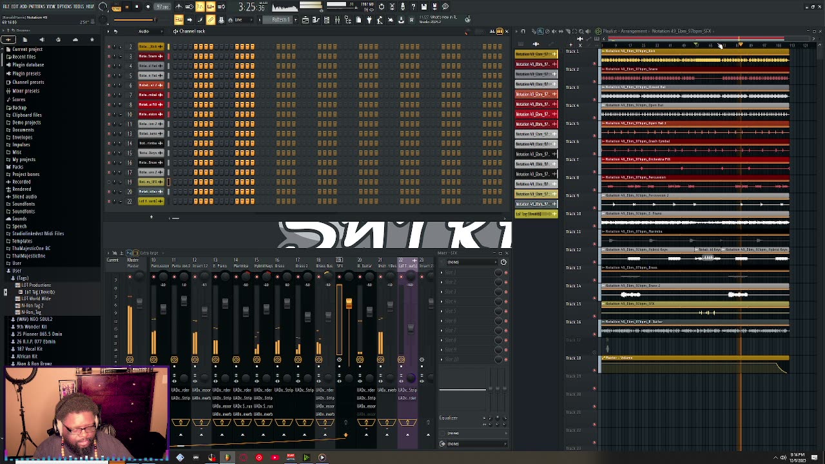Select the channel 3 Snare name button

click(x=151, y=56)
